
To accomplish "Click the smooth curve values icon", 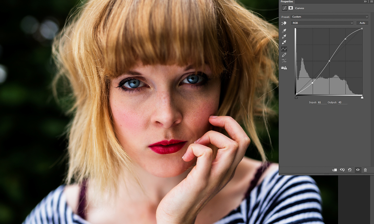I will 284,61.
